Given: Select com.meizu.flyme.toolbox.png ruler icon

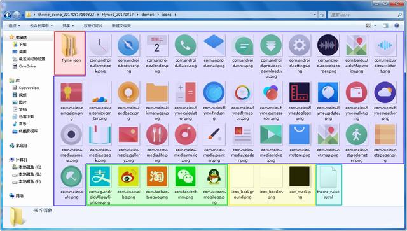Looking at the screenshot, I should click(300, 92).
